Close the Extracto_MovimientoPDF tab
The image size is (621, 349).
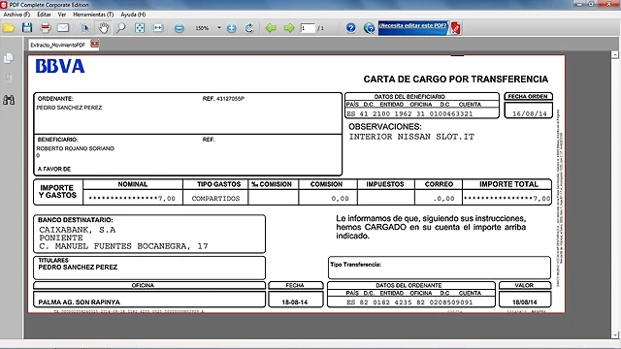(94, 44)
